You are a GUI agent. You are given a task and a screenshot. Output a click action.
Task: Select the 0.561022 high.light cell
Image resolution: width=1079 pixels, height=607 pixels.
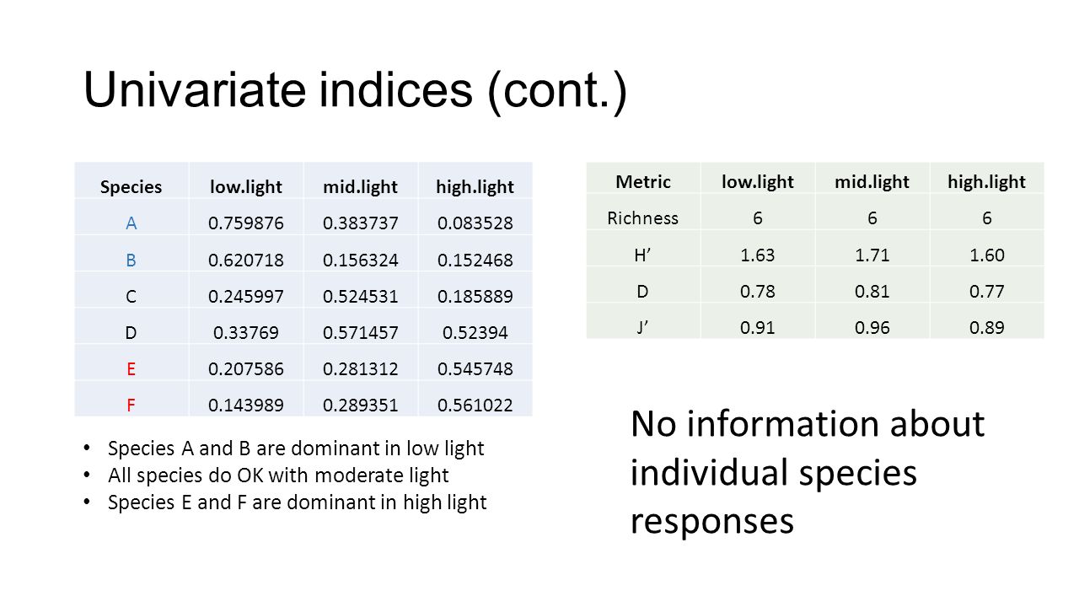pyautogui.click(x=475, y=405)
